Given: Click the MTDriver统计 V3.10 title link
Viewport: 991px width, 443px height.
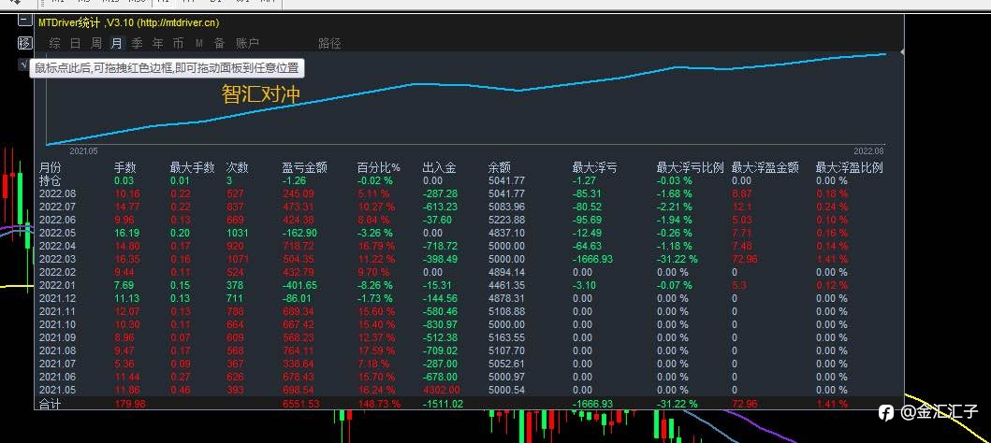Looking at the screenshot, I should click(129, 22).
